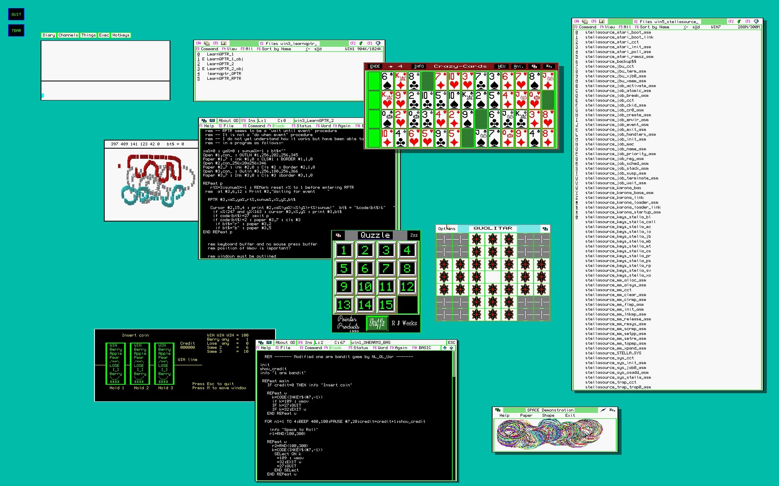
Task: Open the Exec menu item
Action: (x=104, y=35)
